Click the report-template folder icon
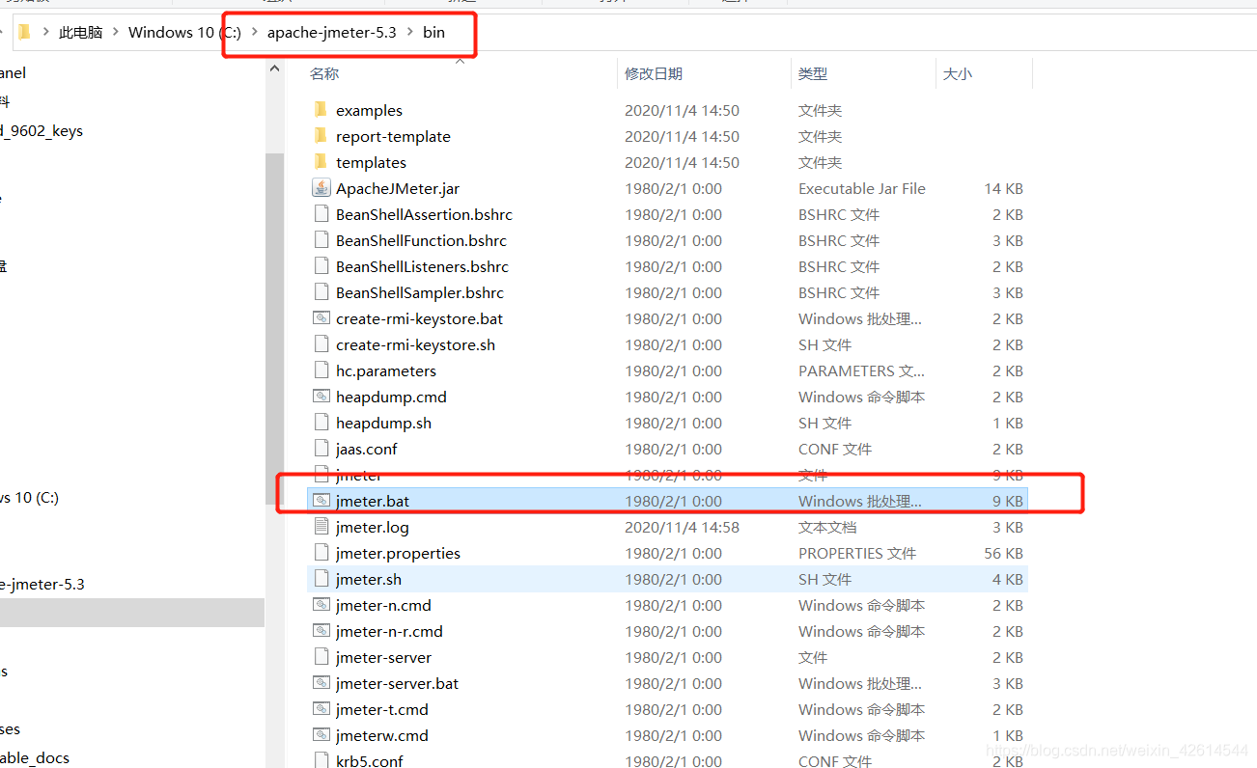1257x768 pixels. point(321,136)
